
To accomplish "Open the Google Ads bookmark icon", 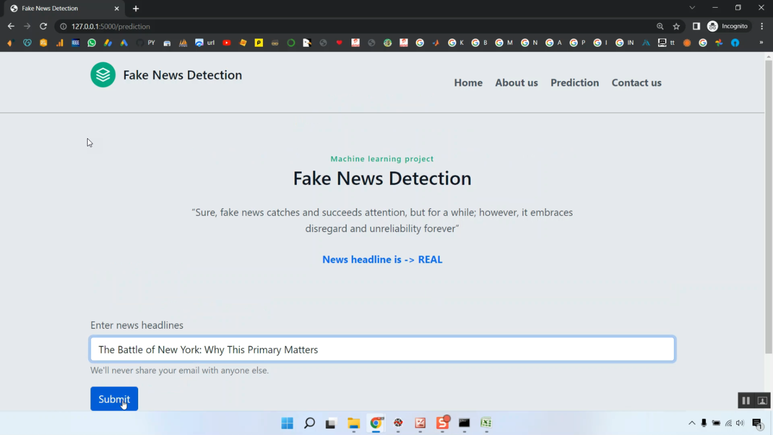I will (124, 43).
